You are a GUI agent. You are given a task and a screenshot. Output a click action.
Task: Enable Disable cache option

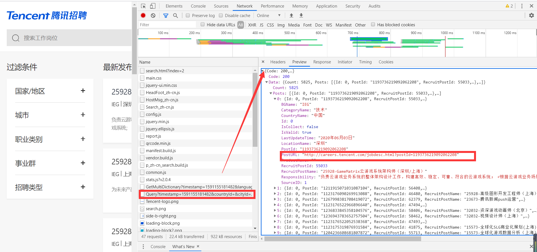coord(221,15)
